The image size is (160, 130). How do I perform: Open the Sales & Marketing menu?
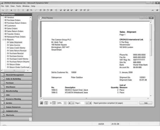16,79
